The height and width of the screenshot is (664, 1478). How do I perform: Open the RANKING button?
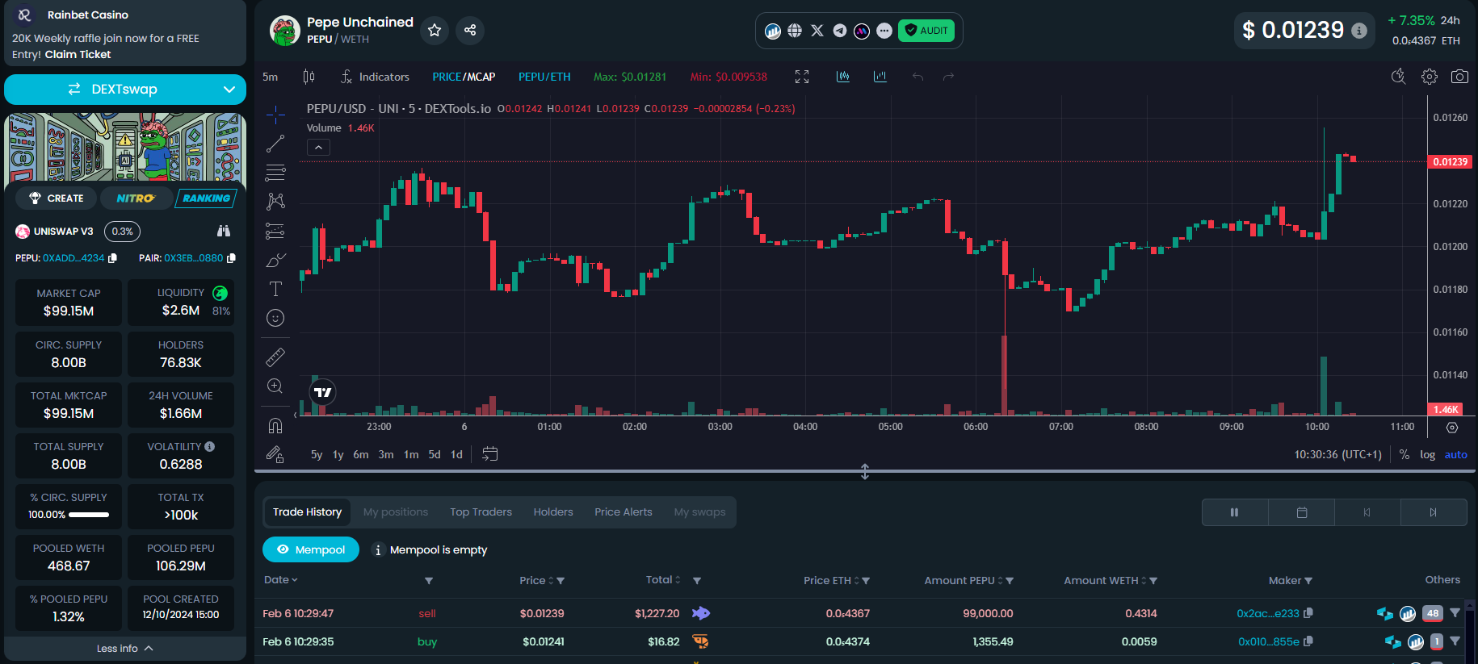[x=206, y=198]
